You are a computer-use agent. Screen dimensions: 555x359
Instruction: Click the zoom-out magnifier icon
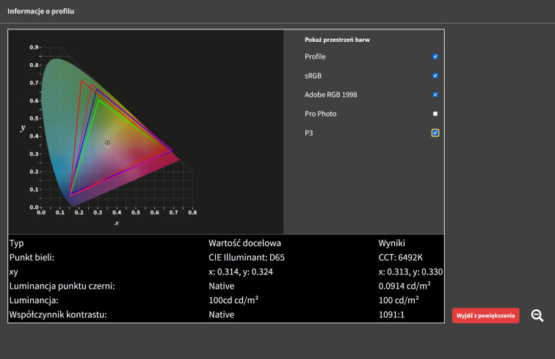pyautogui.click(x=537, y=316)
